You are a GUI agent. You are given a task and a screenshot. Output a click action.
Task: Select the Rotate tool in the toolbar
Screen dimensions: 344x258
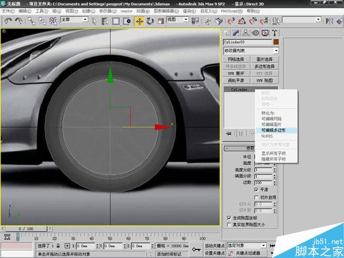coord(150,21)
